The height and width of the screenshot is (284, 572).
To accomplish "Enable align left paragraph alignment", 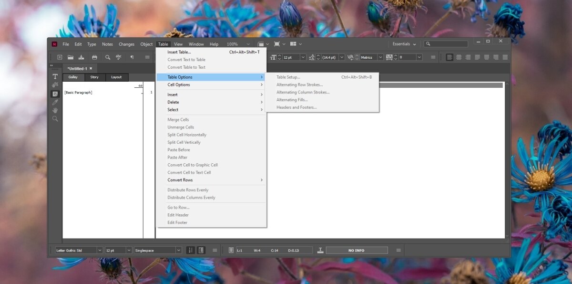I will pos(449,57).
